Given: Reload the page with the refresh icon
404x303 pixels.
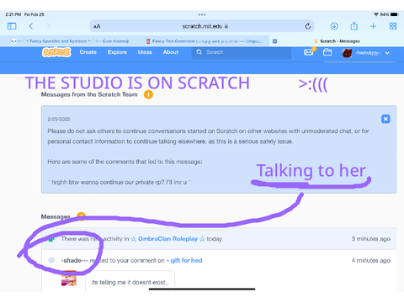Looking at the screenshot, I should click(308, 26).
